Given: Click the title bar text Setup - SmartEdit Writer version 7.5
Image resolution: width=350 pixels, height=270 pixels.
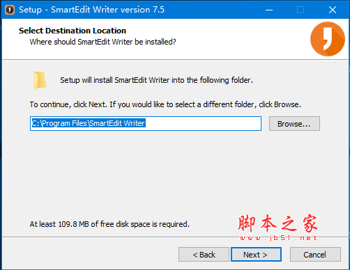Looking at the screenshot, I should tap(91, 10).
